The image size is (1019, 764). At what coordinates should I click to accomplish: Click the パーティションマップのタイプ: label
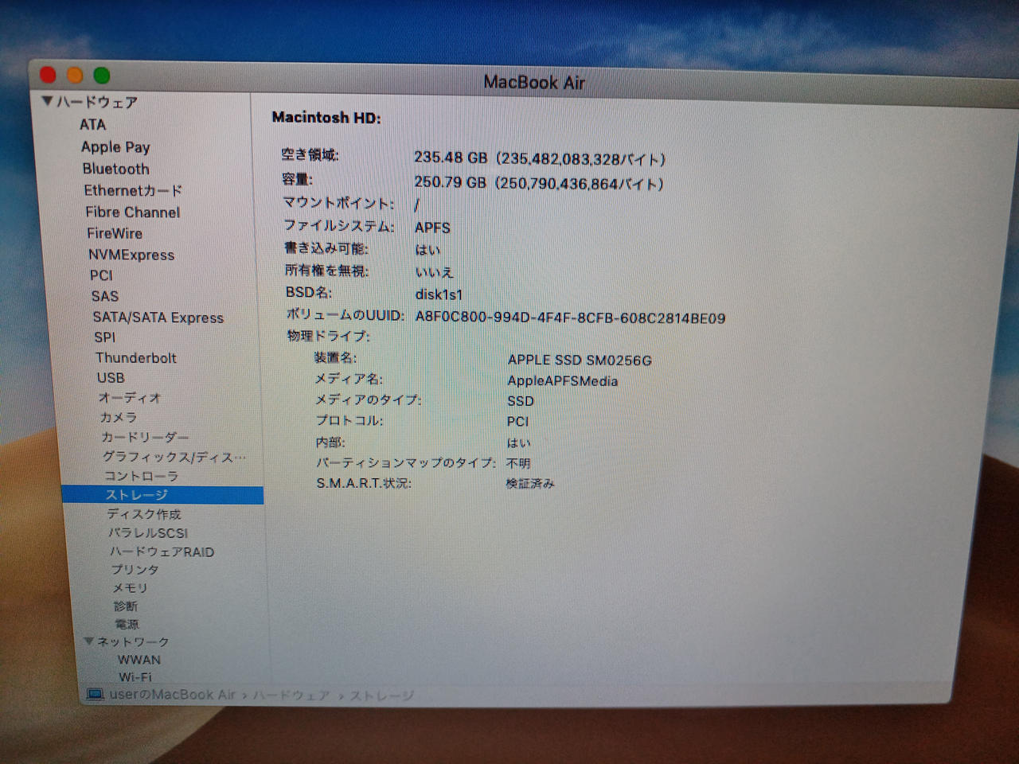click(x=406, y=462)
